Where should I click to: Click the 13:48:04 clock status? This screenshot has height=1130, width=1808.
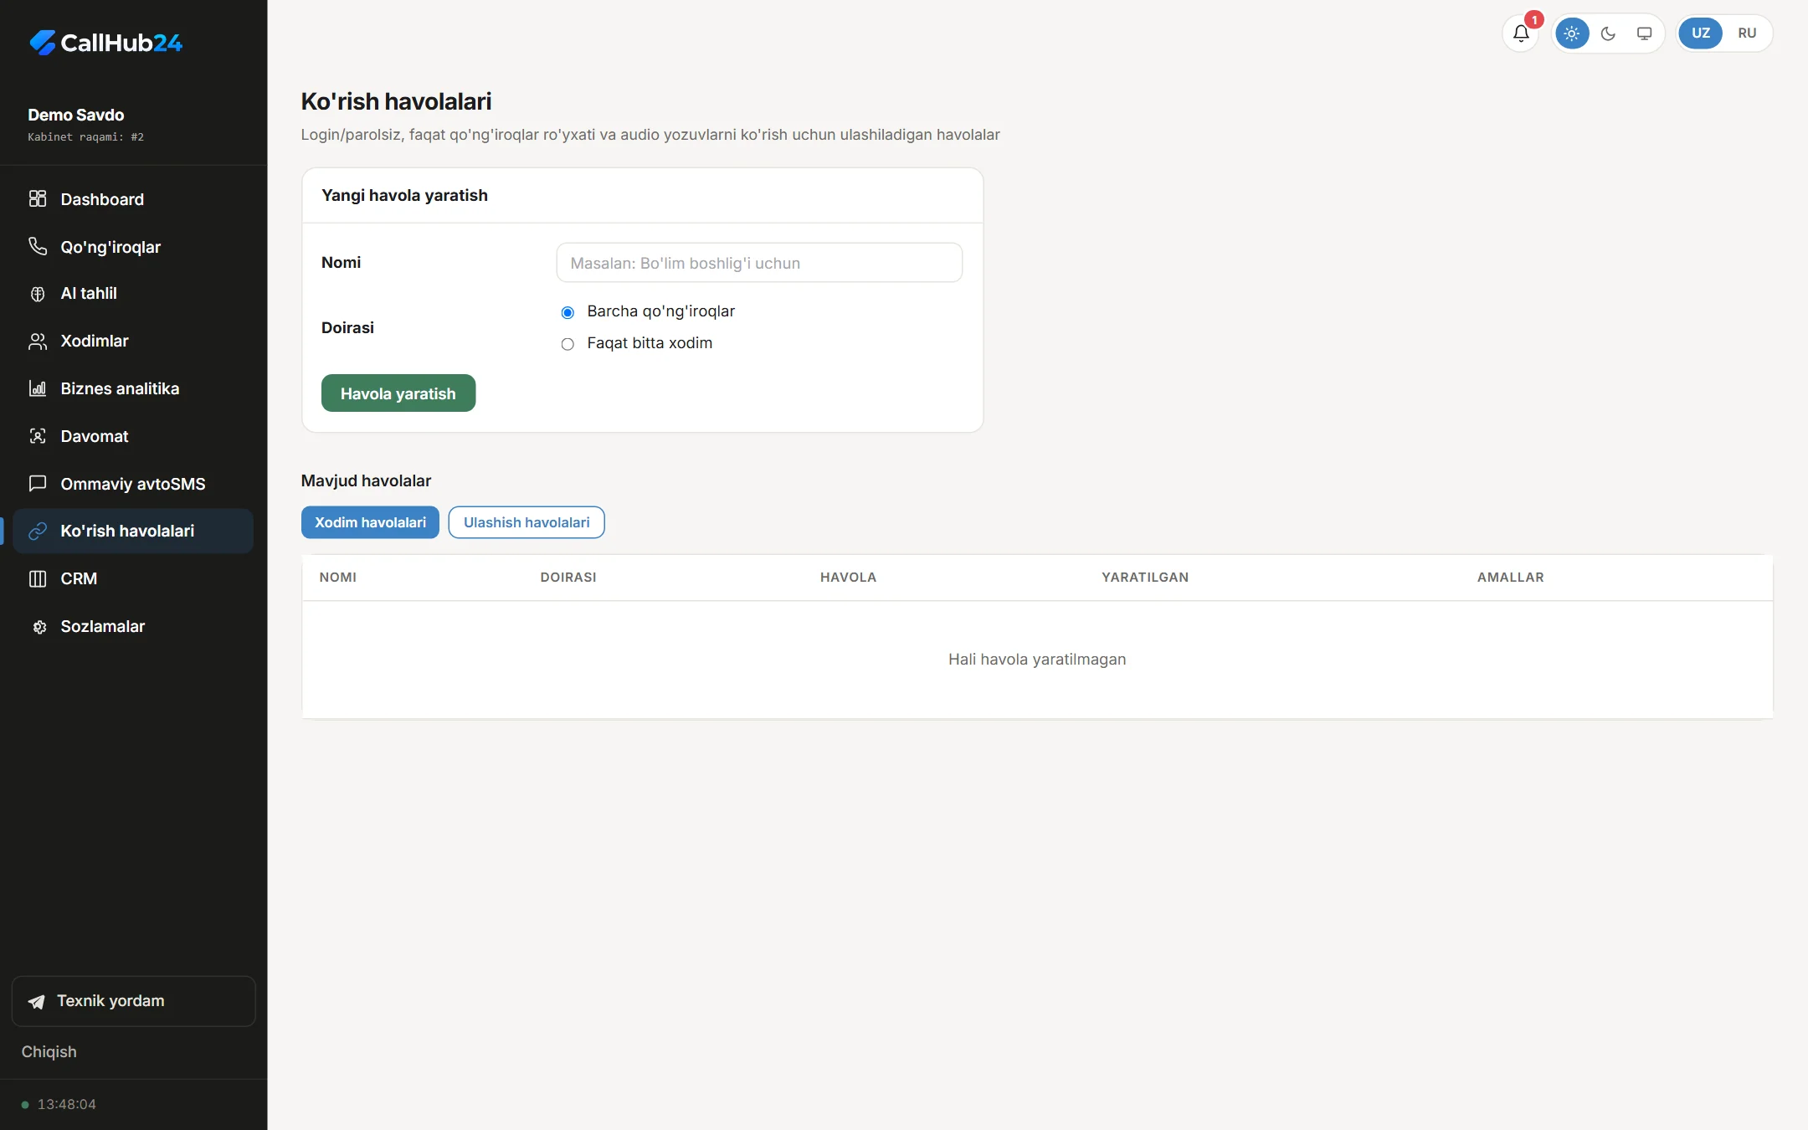tap(59, 1105)
